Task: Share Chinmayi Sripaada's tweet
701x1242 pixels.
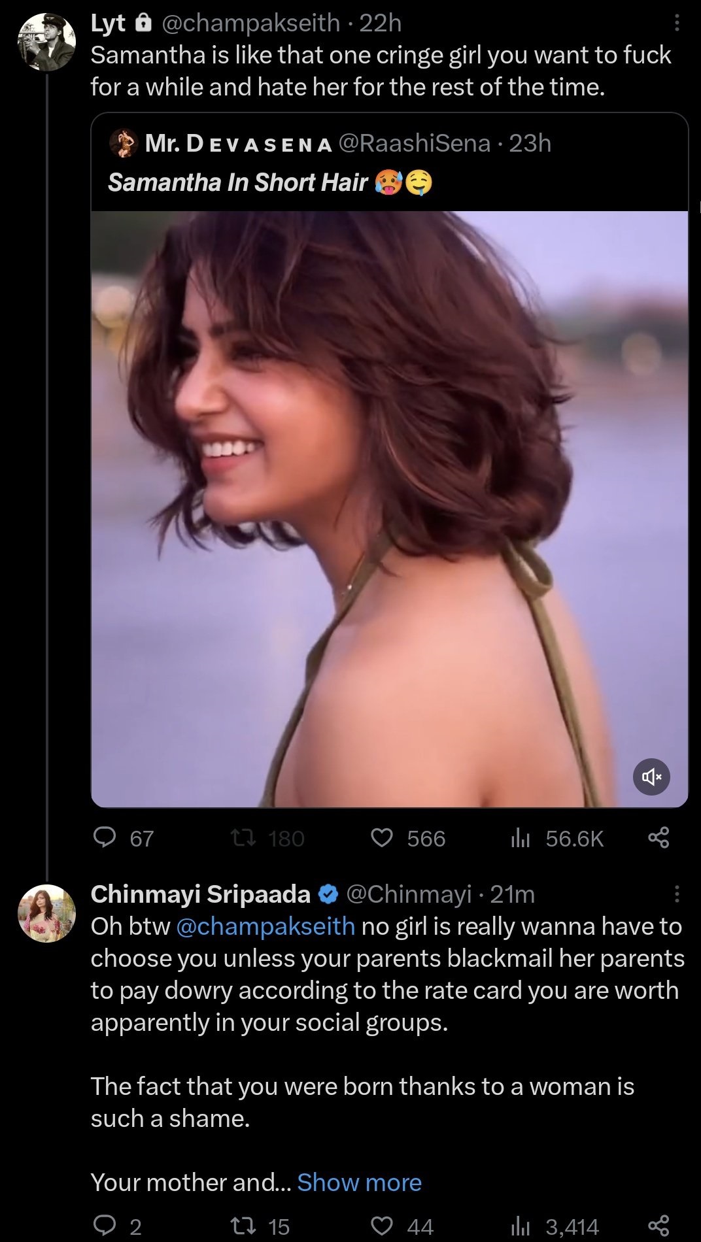Action: [x=658, y=1226]
